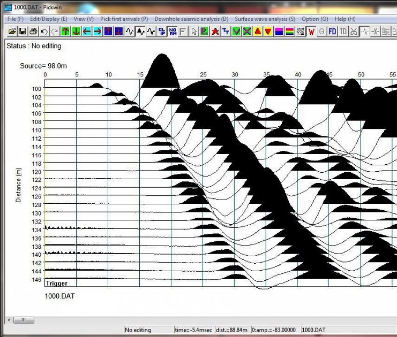This screenshot has height=337, width=397.
Task: Click the Print icon in toolbar
Action: coord(33,32)
